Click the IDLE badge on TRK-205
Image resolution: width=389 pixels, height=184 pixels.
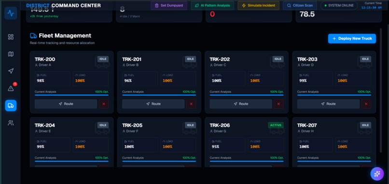[x=190, y=125]
